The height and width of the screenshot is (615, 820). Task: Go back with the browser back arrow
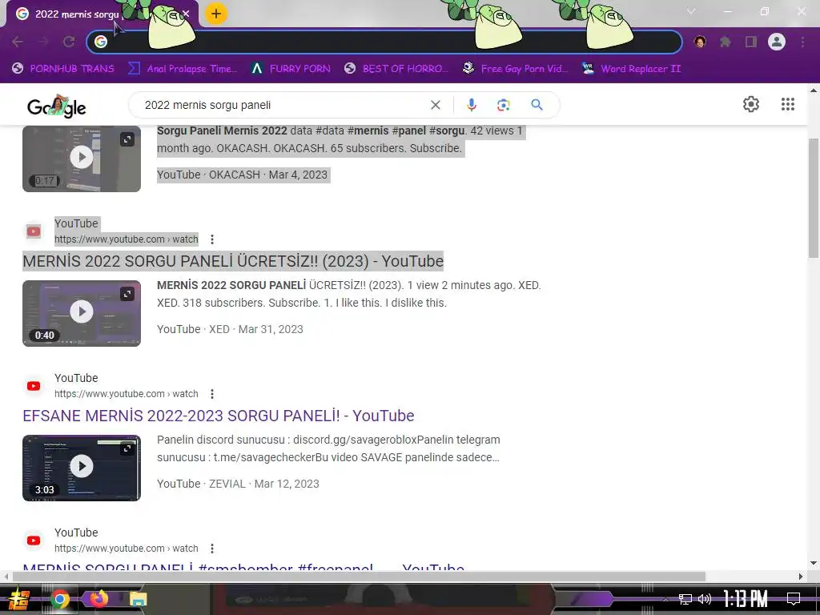18,42
